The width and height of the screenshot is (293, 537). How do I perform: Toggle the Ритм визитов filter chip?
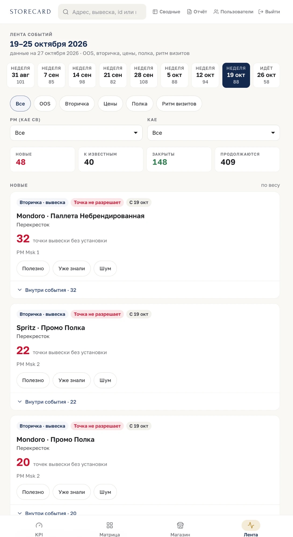179,104
